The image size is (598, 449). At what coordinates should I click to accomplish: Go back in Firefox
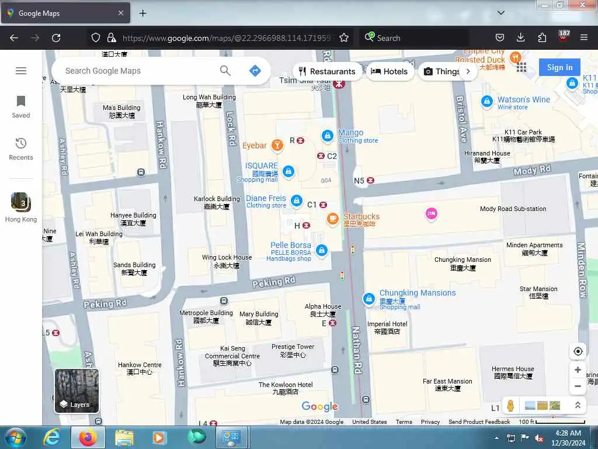click(14, 38)
